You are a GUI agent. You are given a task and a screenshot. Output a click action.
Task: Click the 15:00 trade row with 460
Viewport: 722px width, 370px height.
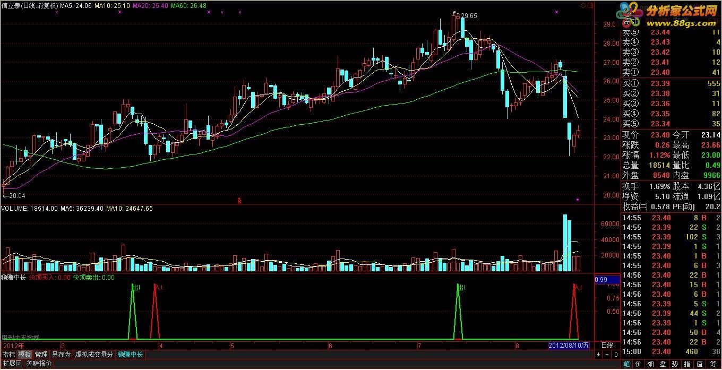(x=671, y=351)
